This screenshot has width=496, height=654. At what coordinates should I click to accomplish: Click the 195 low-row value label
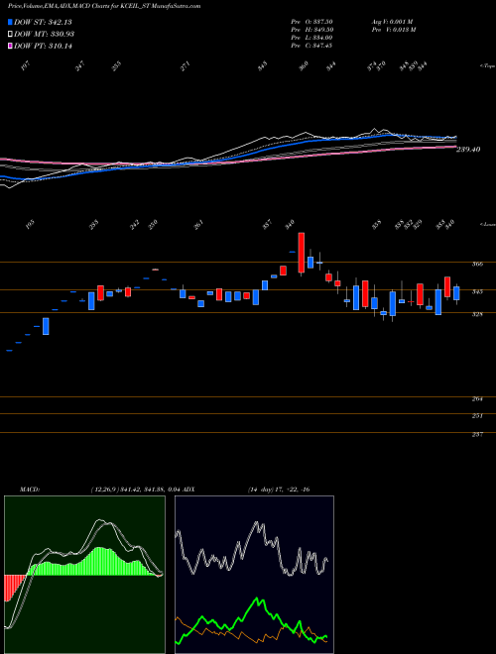[30, 224]
